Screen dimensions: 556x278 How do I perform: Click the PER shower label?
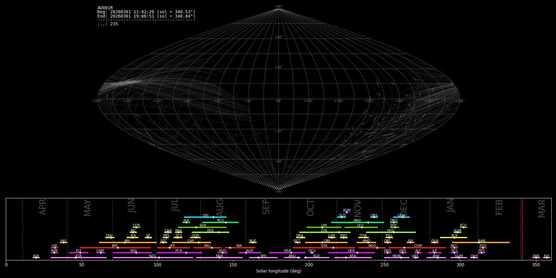(210, 231)
